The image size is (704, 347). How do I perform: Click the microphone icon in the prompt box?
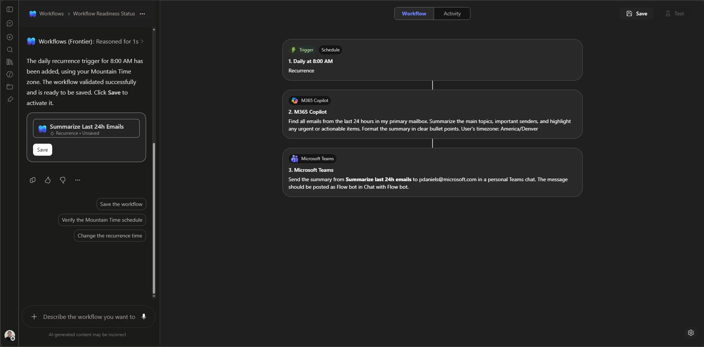pyautogui.click(x=144, y=317)
